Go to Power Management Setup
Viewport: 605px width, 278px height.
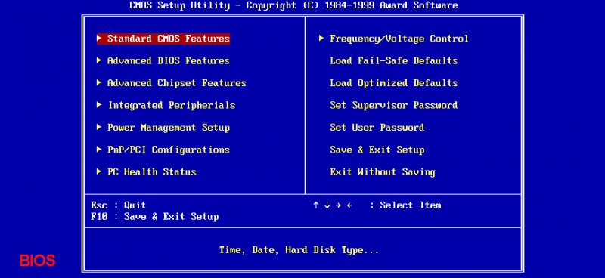[169, 128]
